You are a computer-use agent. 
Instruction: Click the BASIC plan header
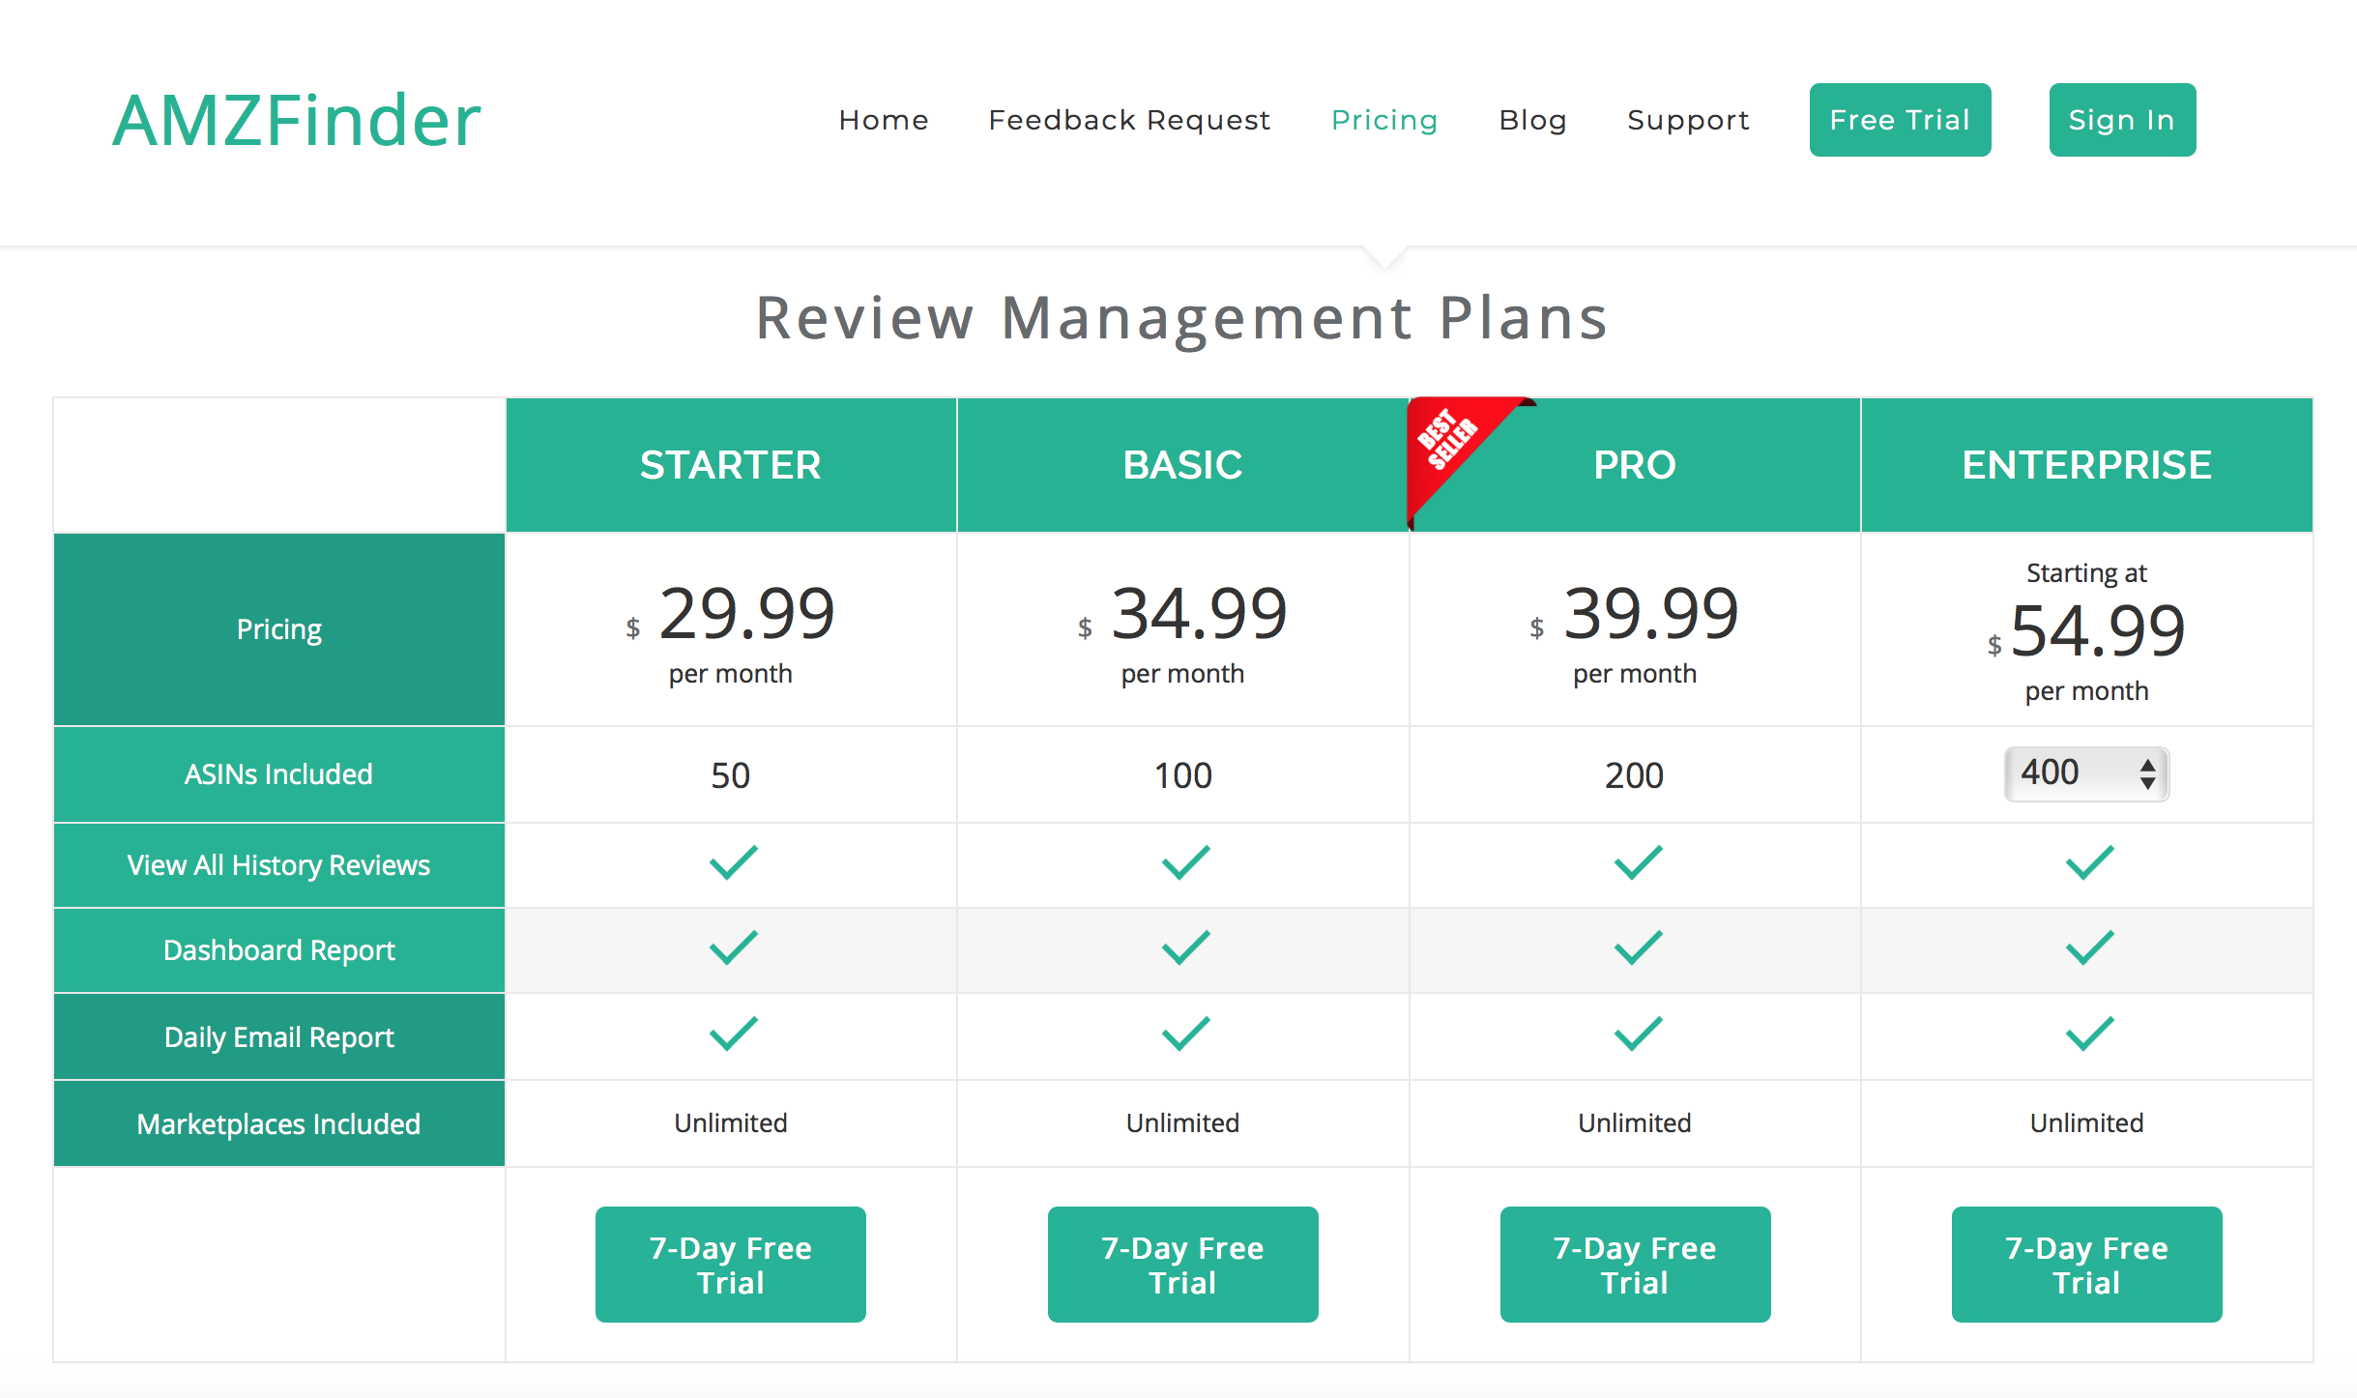pos(1182,465)
